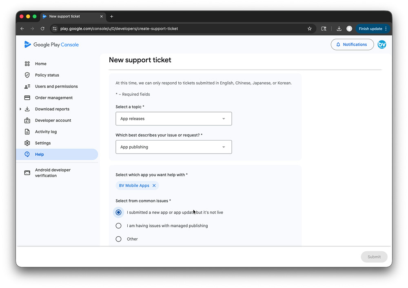Open the Notifications button

[x=352, y=44]
